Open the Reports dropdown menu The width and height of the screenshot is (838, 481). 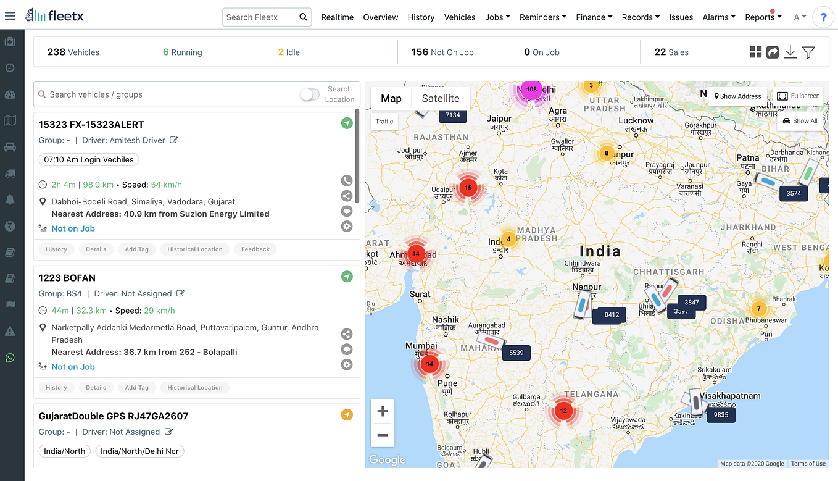coord(763,17)
